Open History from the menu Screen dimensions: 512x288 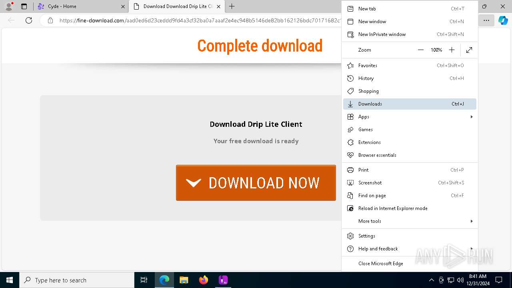click(410, 78)
